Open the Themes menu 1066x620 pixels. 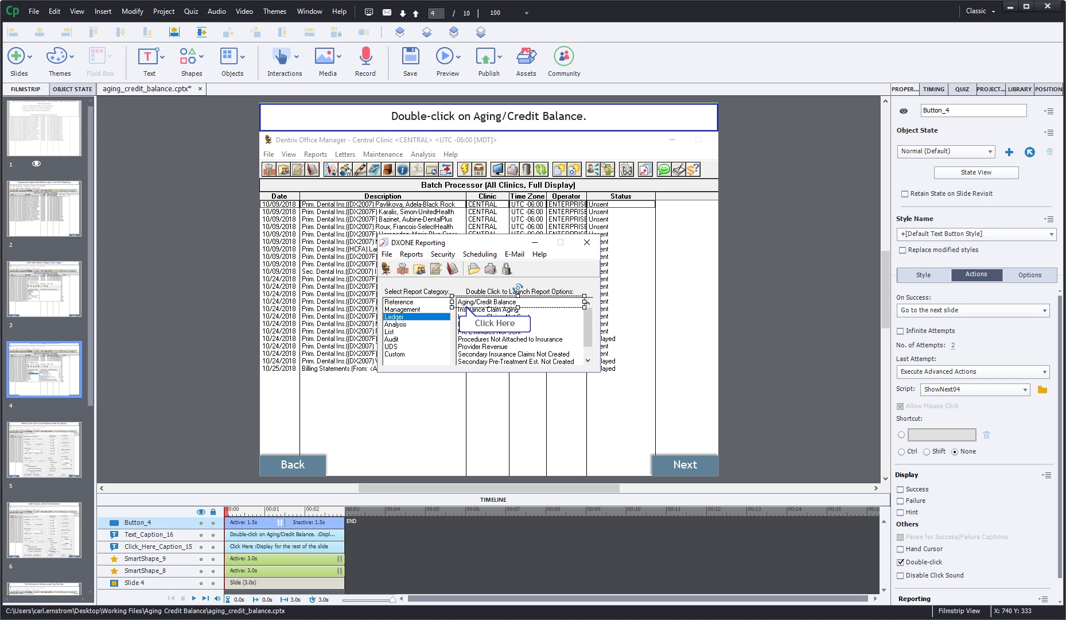274,11
